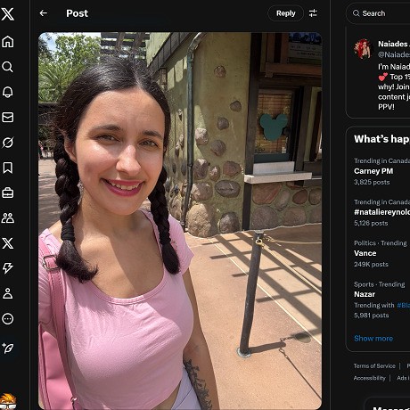
Task: Open Communities people icon
Action: point(8,218)
